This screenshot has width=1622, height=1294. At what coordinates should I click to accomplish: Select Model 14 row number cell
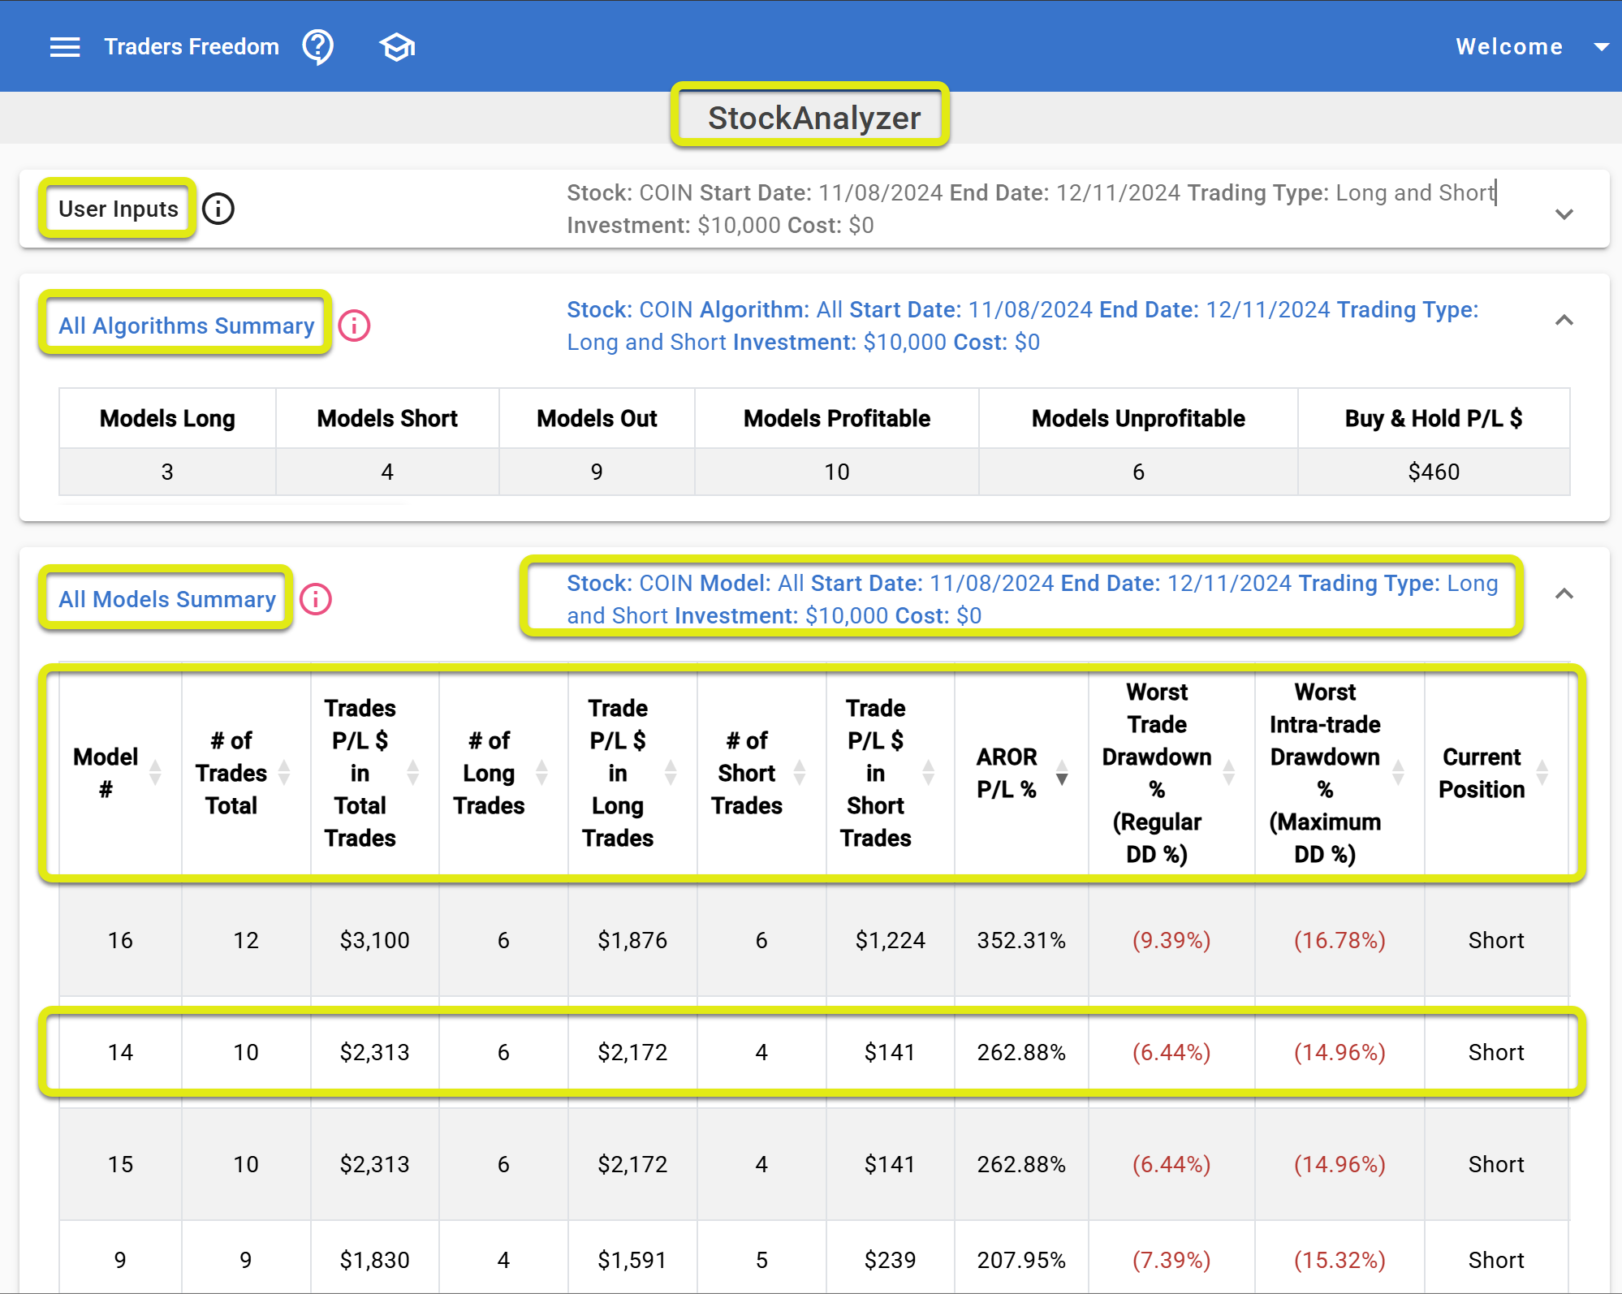[120, 1052]
